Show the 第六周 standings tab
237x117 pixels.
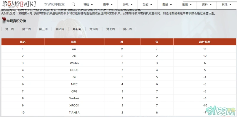[x=94, y=29]
